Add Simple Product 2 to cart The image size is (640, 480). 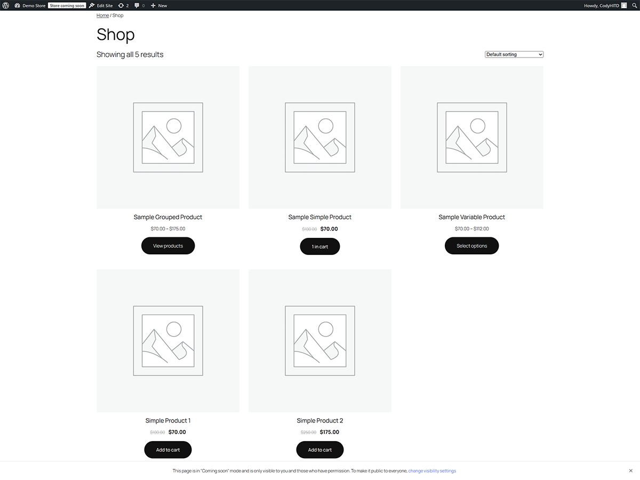(x=319, y=450)
